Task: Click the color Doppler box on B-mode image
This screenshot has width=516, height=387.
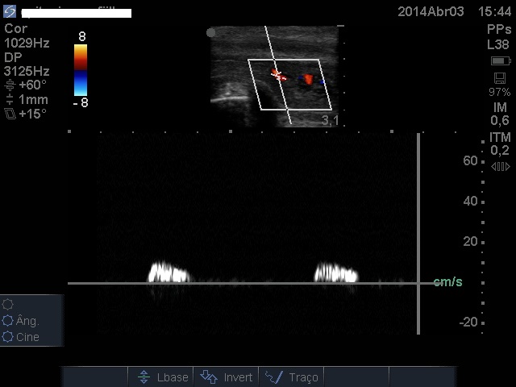Action: 290,84
